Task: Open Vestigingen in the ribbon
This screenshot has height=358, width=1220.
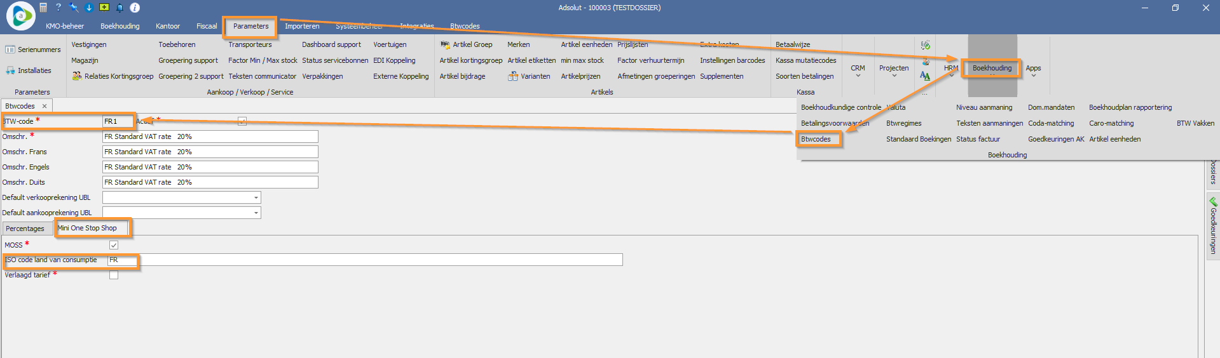Action: coord(89,44)
